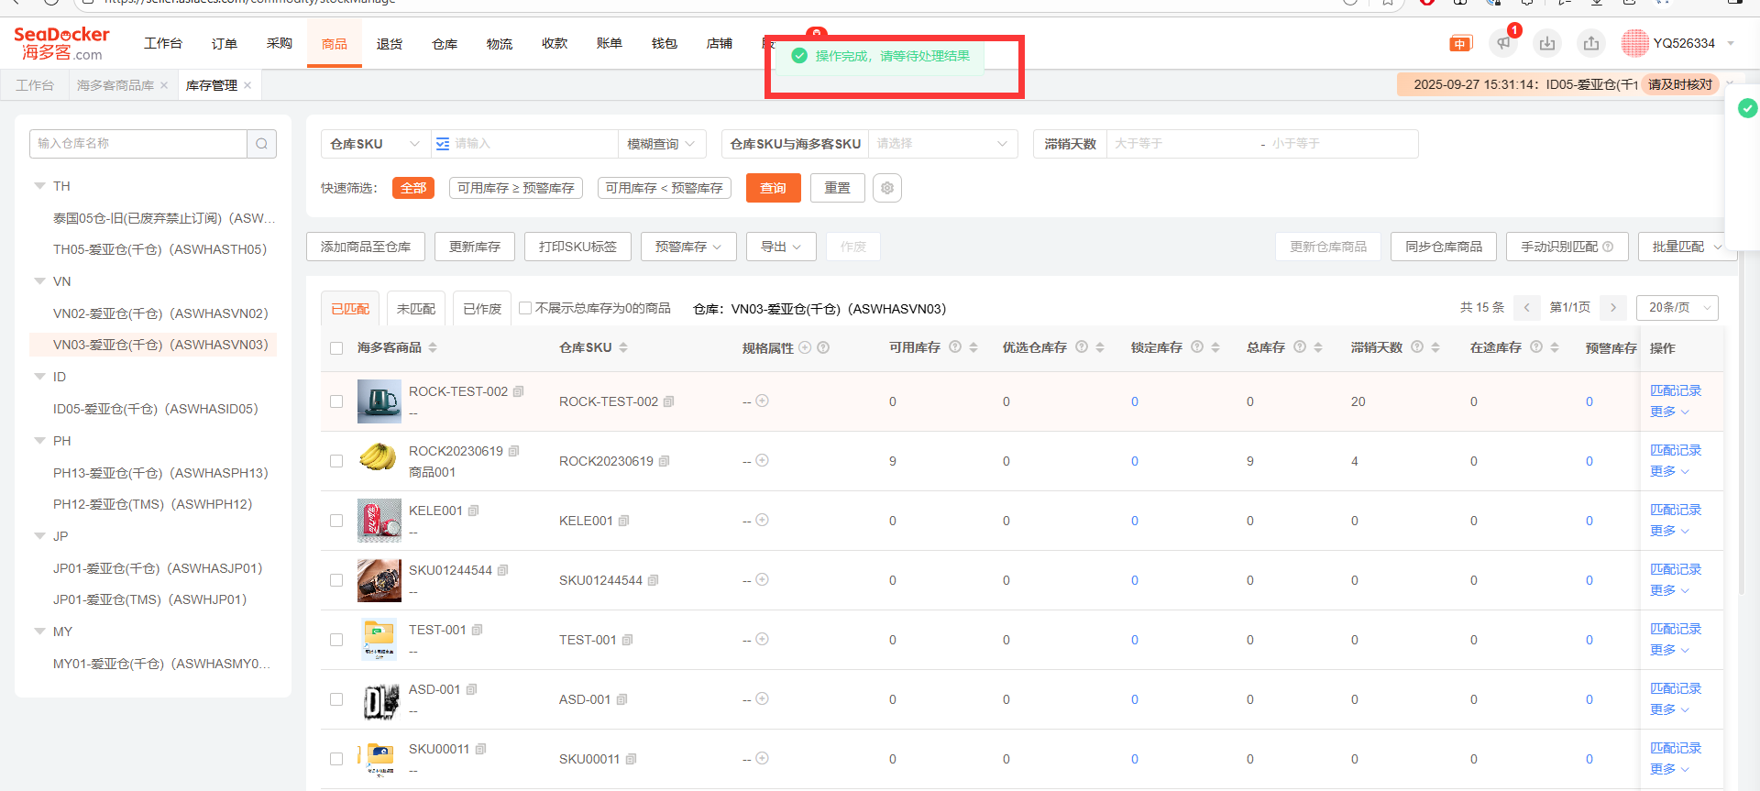
Task: Select the ROCK20230619 row checkbox
Action: [x=336, y=461]
